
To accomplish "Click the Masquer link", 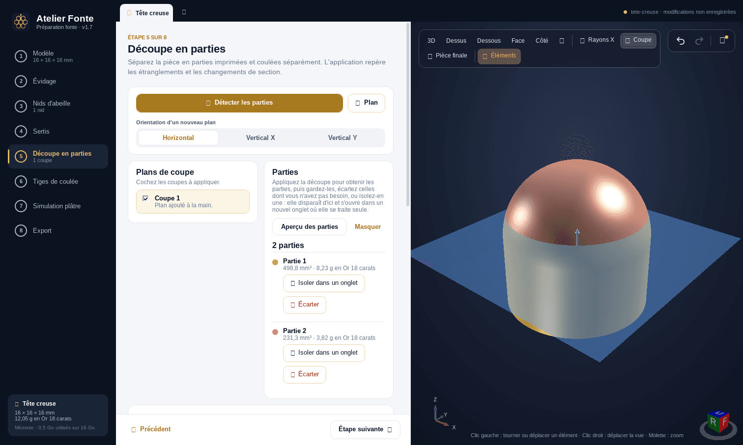I will (x=368, y=227).
